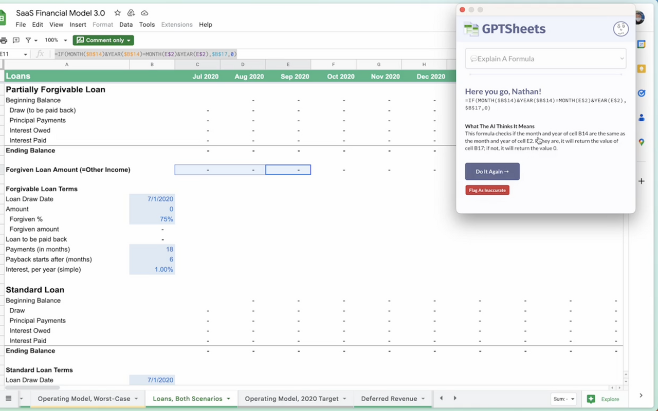
Task: Open the zoom 100% dropdown
Action: (56, 40)
